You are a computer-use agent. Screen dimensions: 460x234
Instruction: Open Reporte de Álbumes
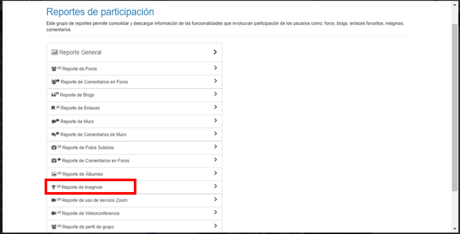(x=134, y=174)
